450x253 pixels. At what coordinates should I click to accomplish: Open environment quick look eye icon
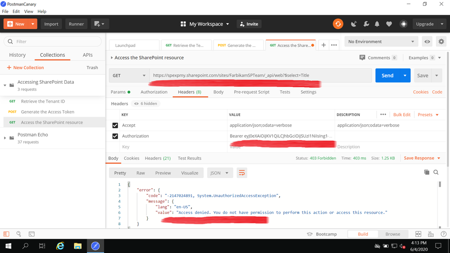point(427,41)
